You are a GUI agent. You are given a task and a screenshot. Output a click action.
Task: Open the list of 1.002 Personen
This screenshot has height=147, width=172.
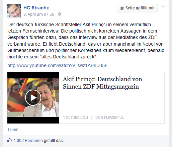(x=28, y=141)
